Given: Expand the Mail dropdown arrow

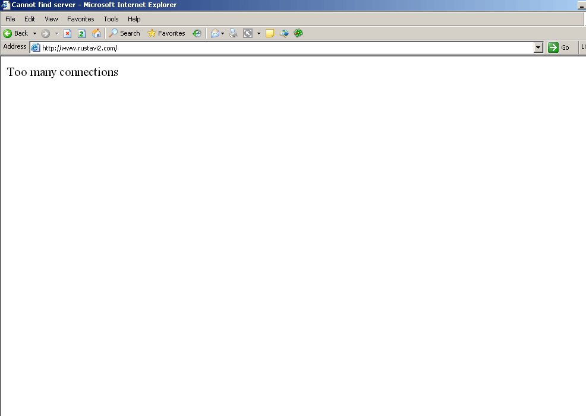Looking at the screenshot, I should coord(223,34).
